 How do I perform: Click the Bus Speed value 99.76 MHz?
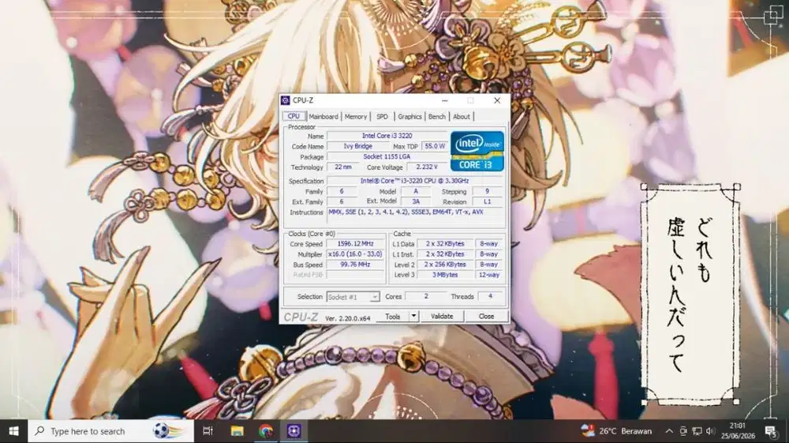click(x=355, y=265)
